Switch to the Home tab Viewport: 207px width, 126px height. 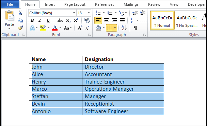point(30,4)
